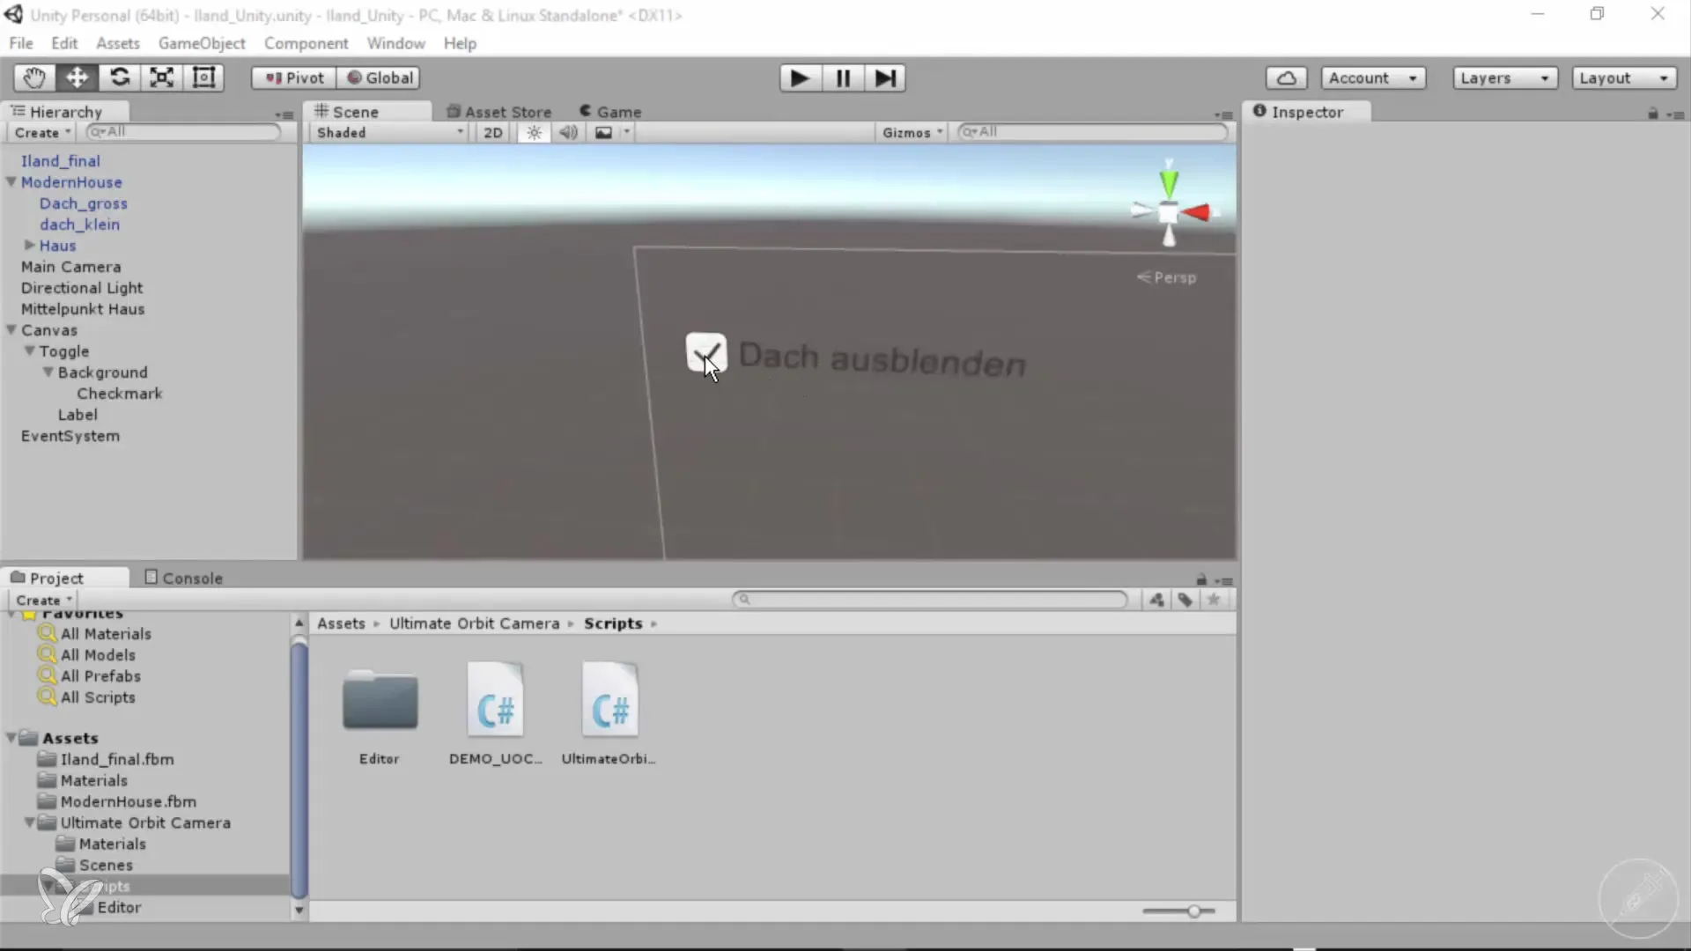The height and width of the screenshot is (951, 1691).
Task: Open scene effects dropdown arrow
Action: pos(626,132)
